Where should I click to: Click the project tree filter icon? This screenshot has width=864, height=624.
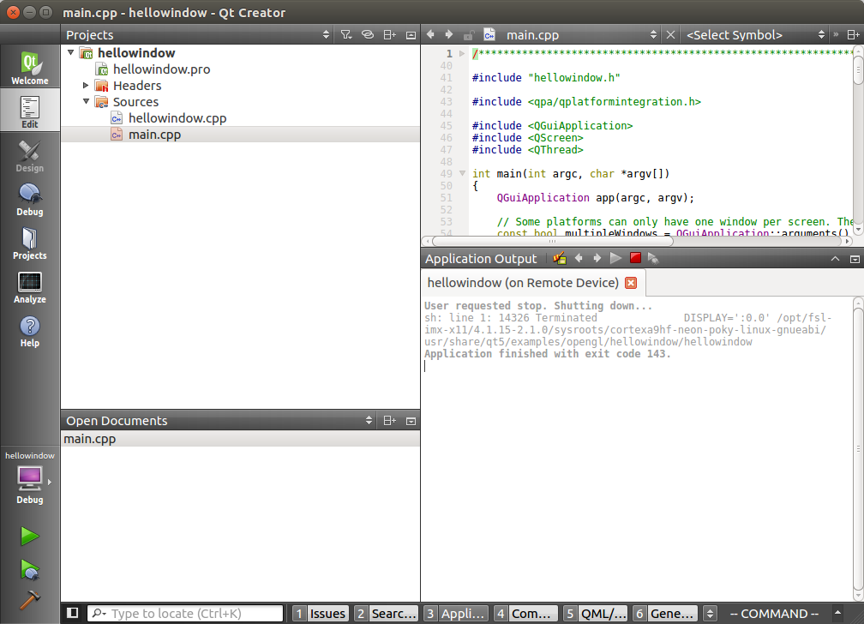coord(345,35)
